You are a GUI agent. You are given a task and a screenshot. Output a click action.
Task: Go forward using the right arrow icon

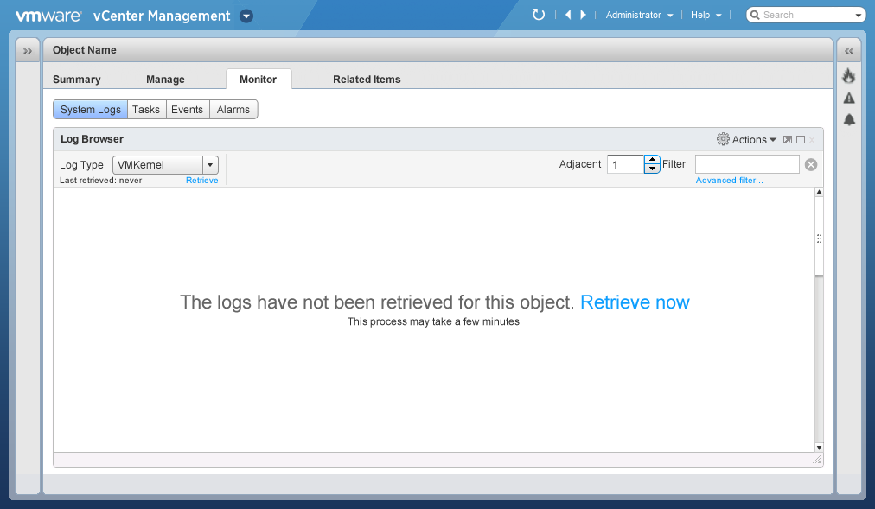(584, 15)
